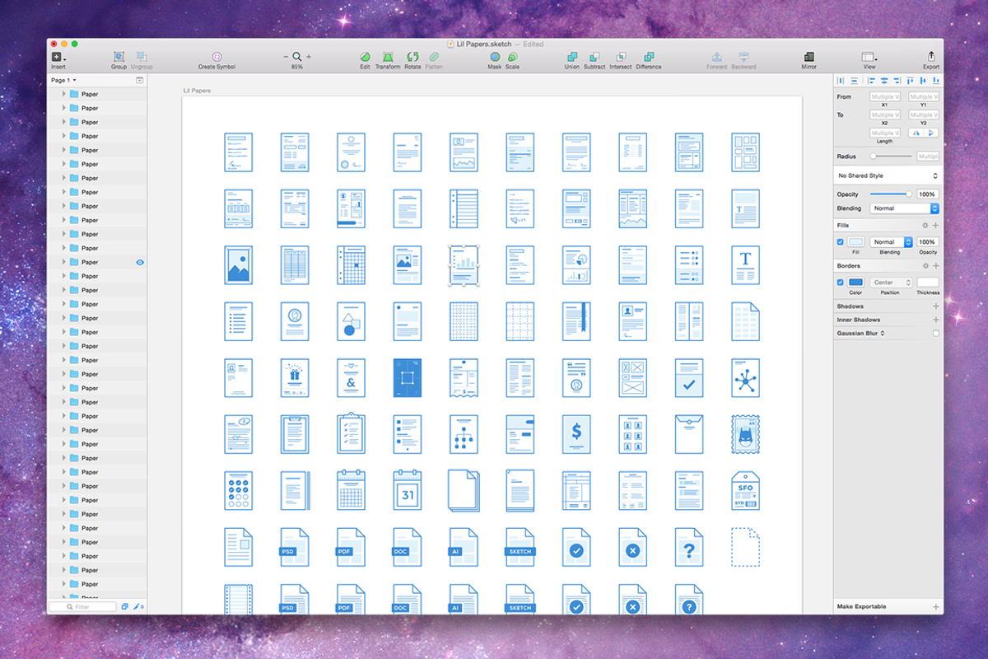Open the Fill color swatch
This screenshot has width=988, height=659.
tap(855, 242)
